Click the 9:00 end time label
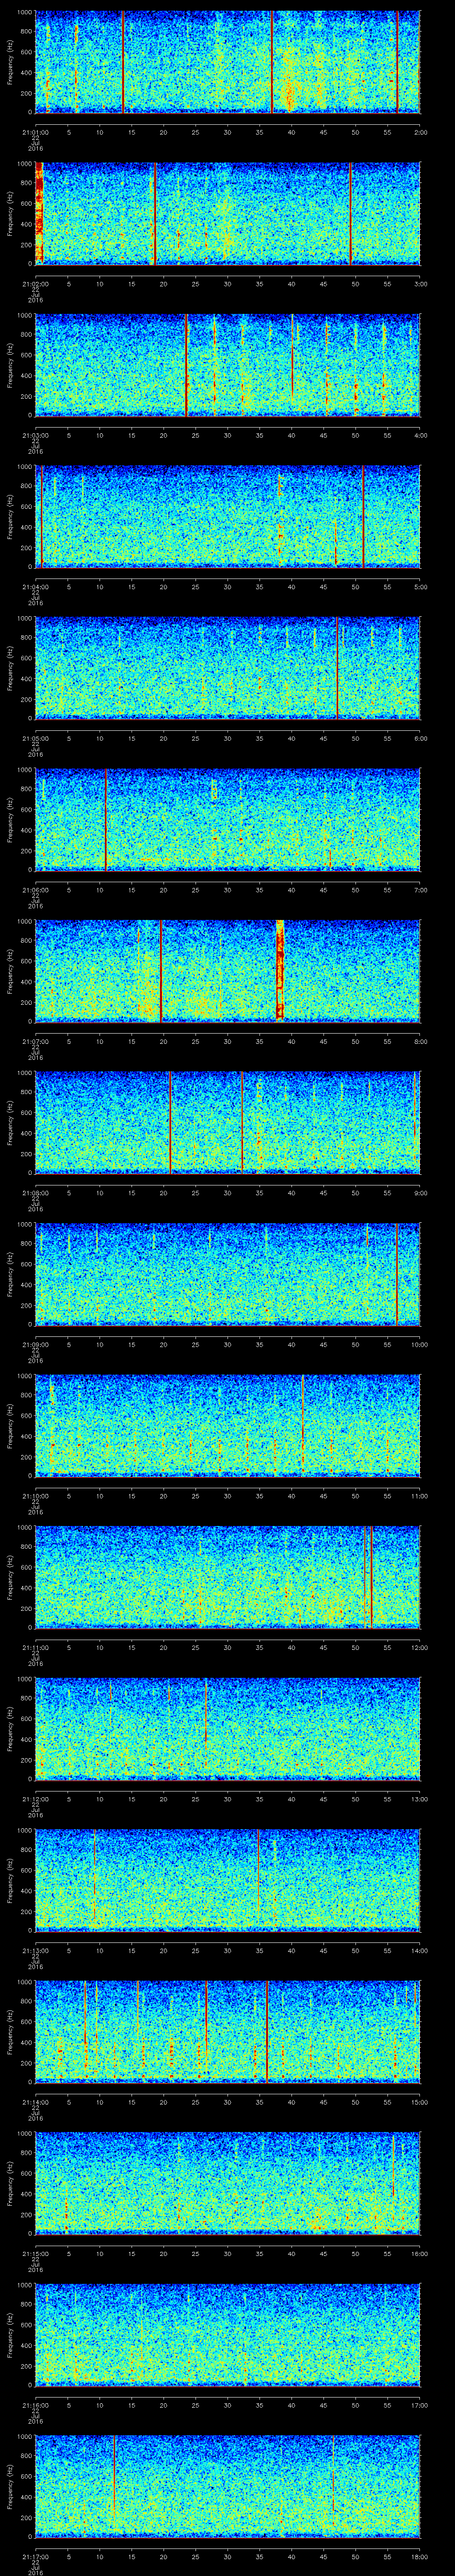The width and height of the screenshot is (455, 2576). (x=421, y=1193)
